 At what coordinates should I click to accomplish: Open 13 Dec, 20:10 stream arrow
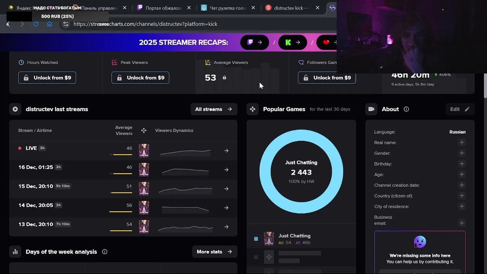pyautogui.click(x=226, y=227)
